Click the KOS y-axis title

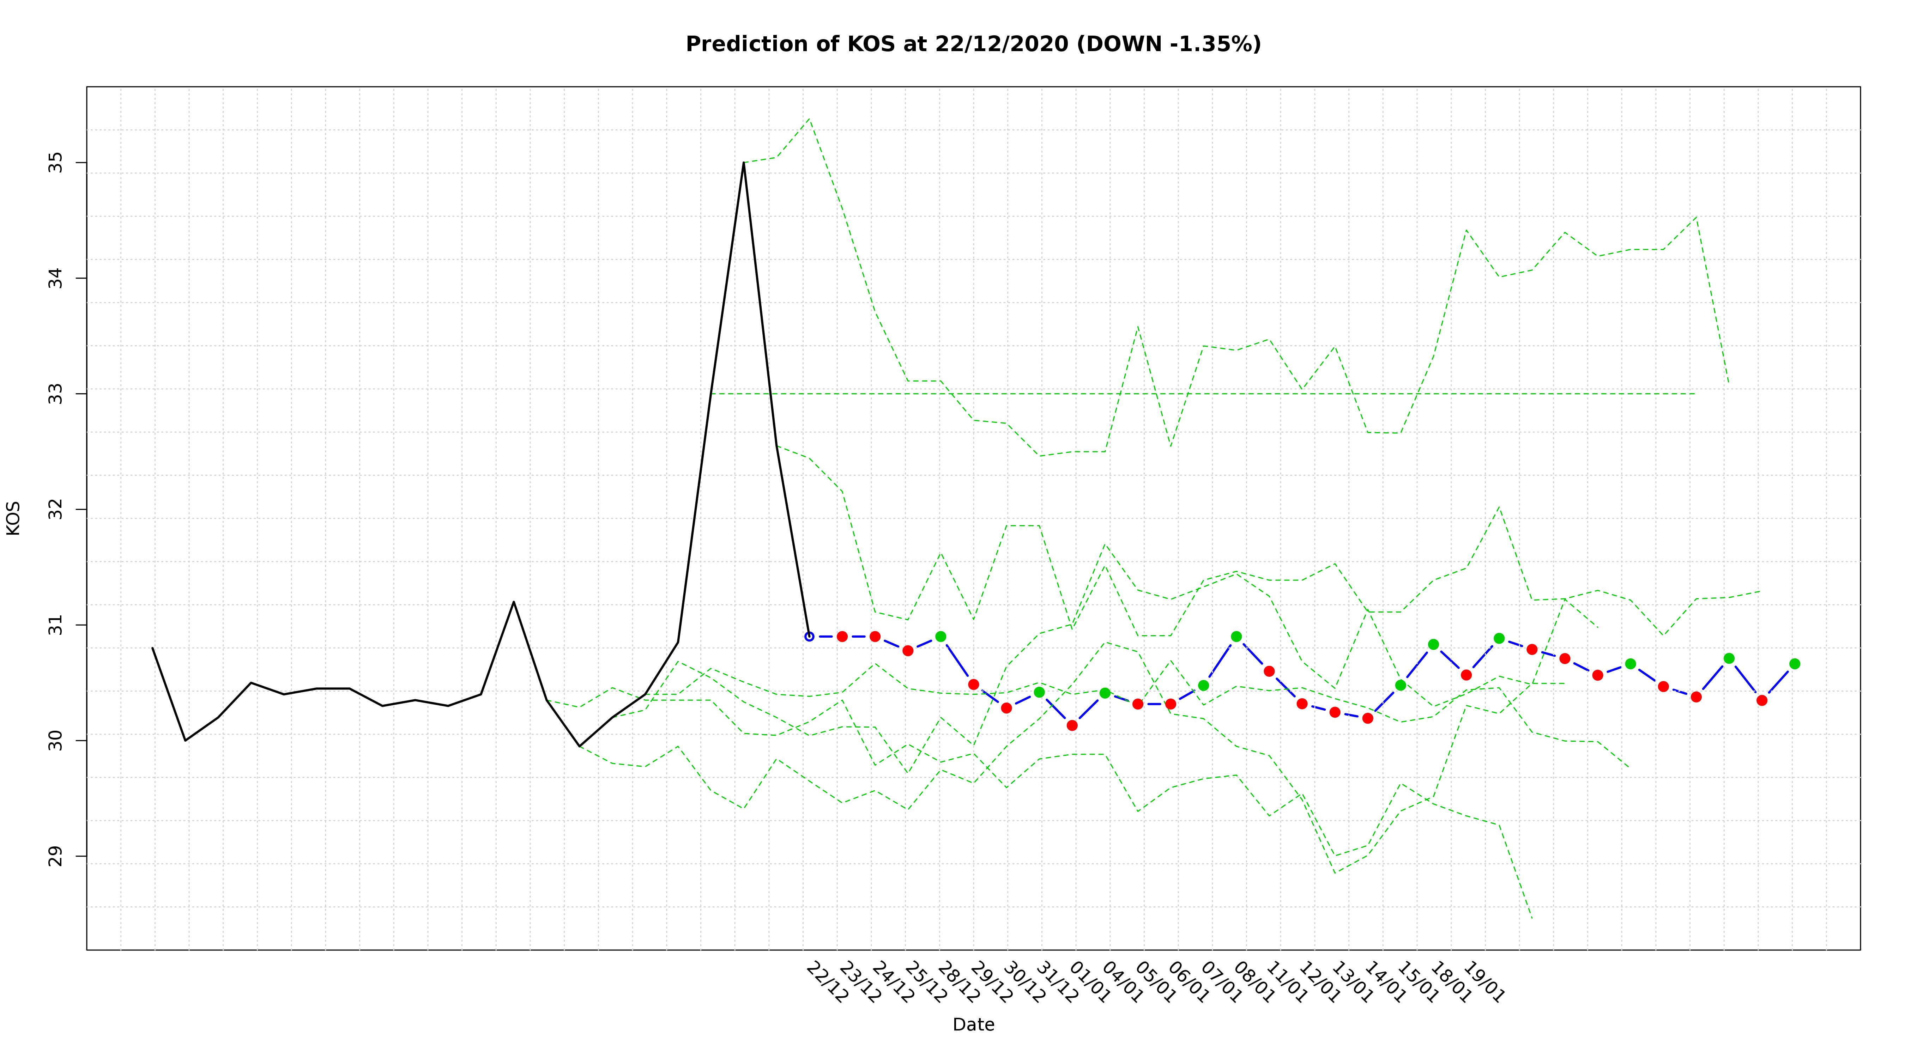tap(13, 518)
